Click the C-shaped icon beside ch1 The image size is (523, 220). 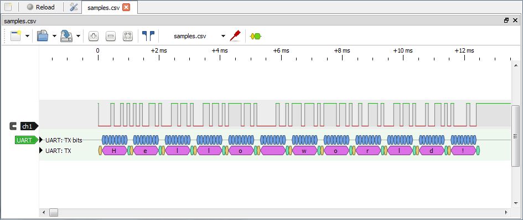coord(13,126)
